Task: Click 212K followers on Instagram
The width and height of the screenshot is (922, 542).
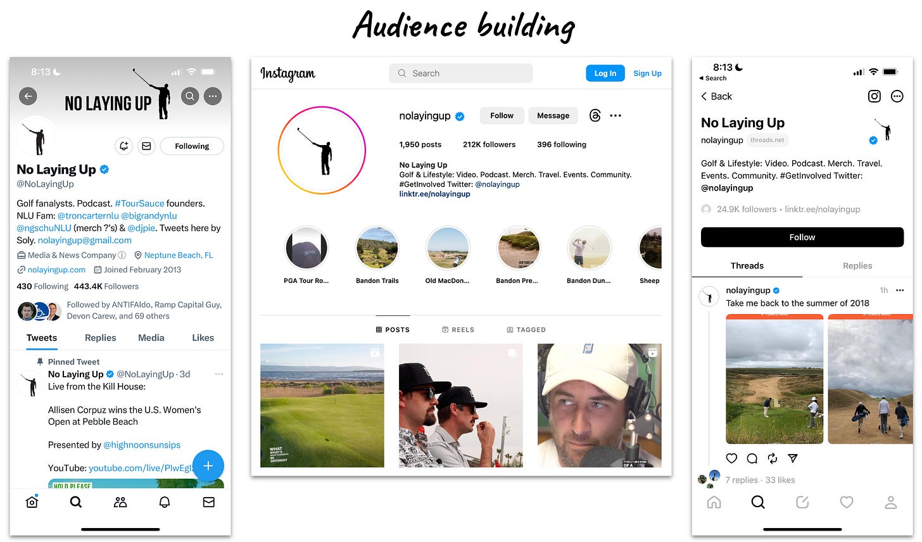Action: click(x=489, y=144)
